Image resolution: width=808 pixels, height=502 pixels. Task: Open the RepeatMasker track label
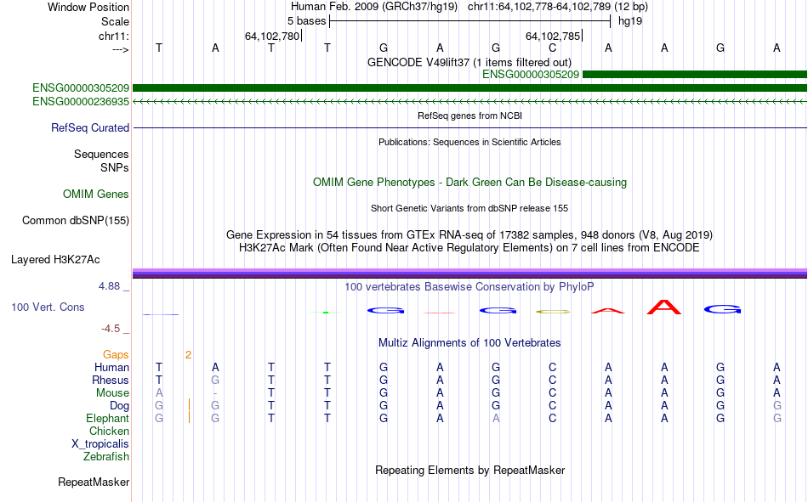coord(94,482)
